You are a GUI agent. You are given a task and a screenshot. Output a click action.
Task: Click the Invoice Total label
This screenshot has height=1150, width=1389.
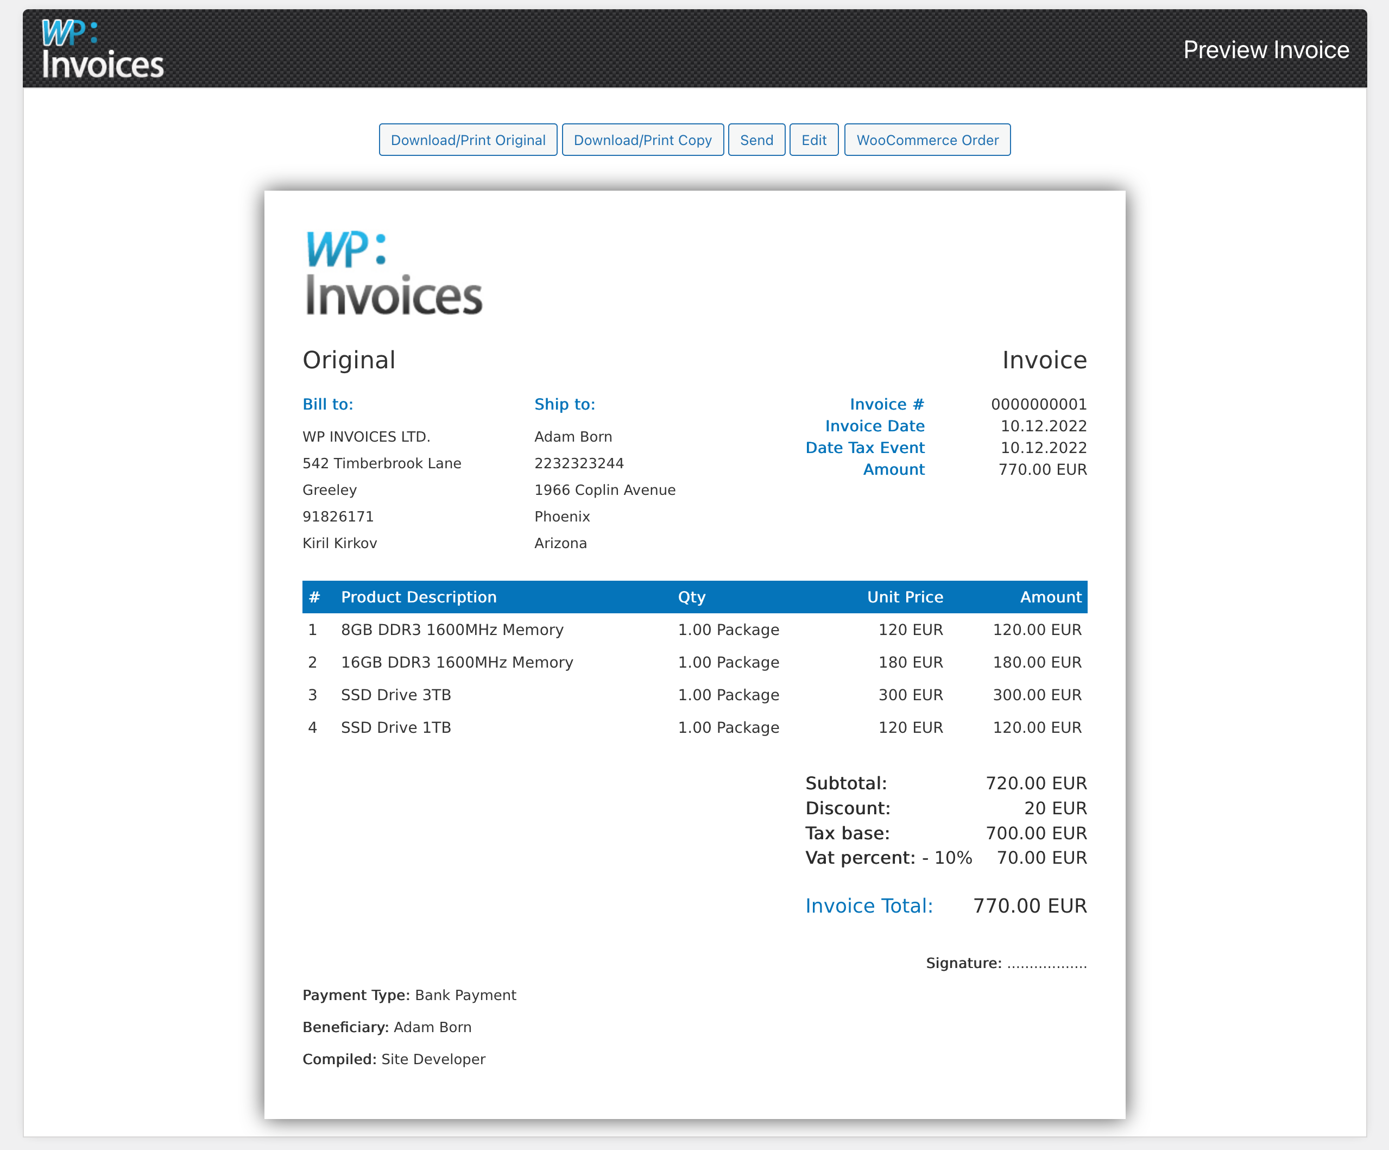point(869,905)
